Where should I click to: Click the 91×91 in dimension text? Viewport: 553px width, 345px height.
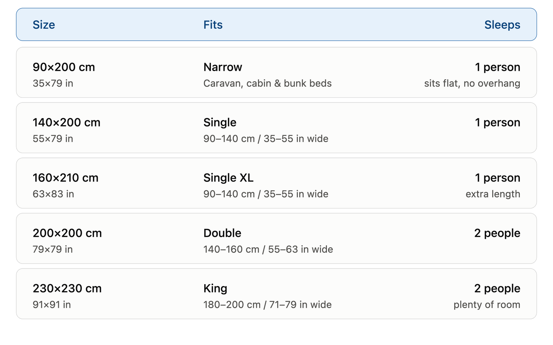[52, 305]
